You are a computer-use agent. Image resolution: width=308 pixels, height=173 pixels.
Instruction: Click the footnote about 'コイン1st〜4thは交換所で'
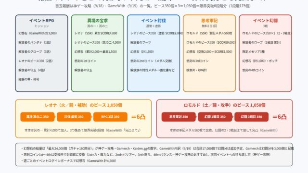pyautogui.click(x=146, y=155)
